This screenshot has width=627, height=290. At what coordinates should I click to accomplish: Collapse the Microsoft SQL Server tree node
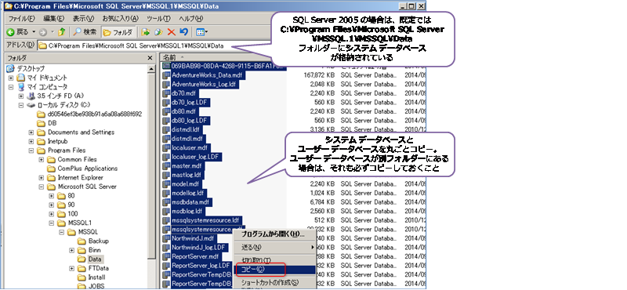tap(42, 187)
